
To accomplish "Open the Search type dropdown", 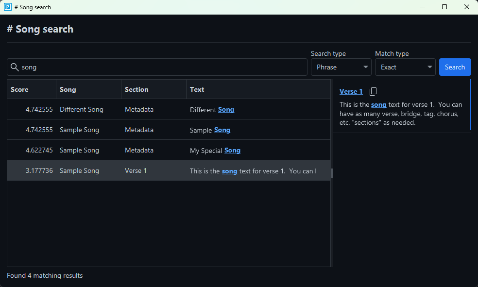I will [x=341, y=67].
